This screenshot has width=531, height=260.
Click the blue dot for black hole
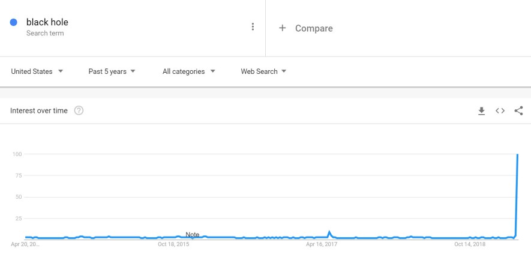[x=14, y=22]
